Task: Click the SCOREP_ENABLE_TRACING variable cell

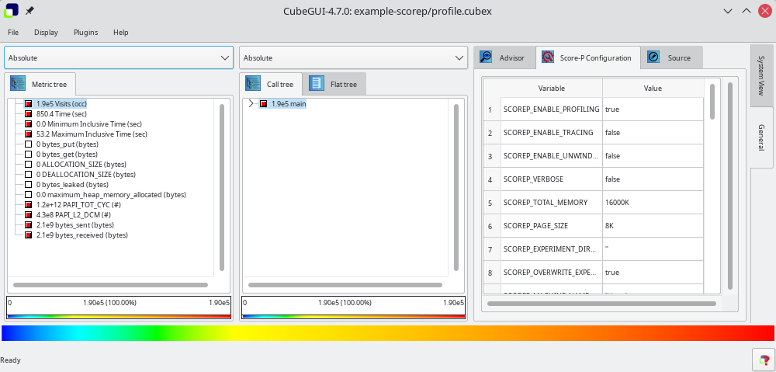Action: pyautogui.click(x=551, y=133)
